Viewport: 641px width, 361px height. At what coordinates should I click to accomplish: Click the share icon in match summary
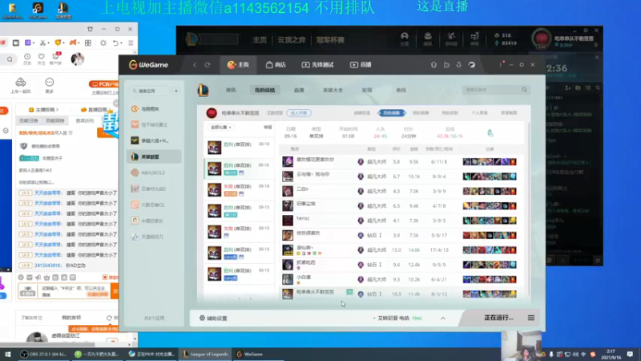pyautogui.click(x=490, y=132)
